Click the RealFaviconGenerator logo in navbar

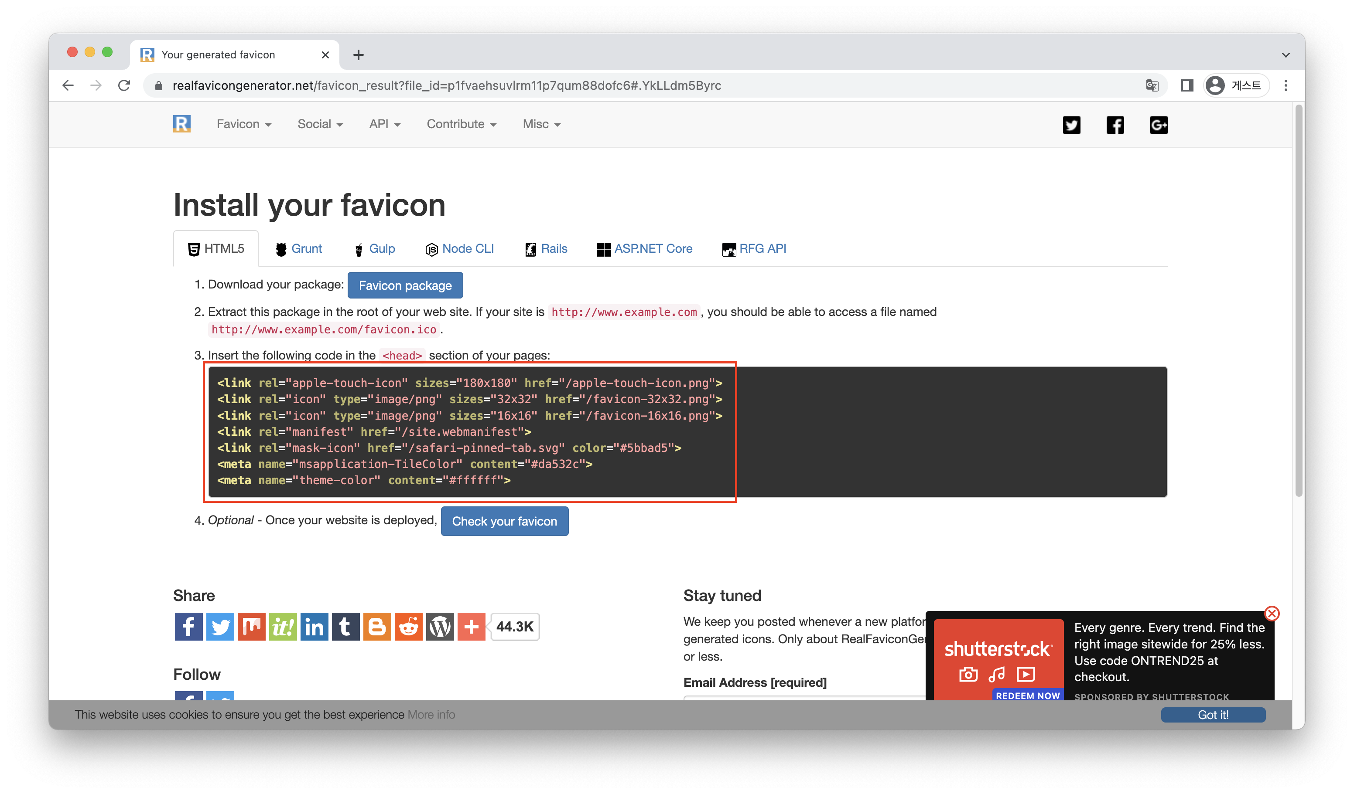coord(181,124)
